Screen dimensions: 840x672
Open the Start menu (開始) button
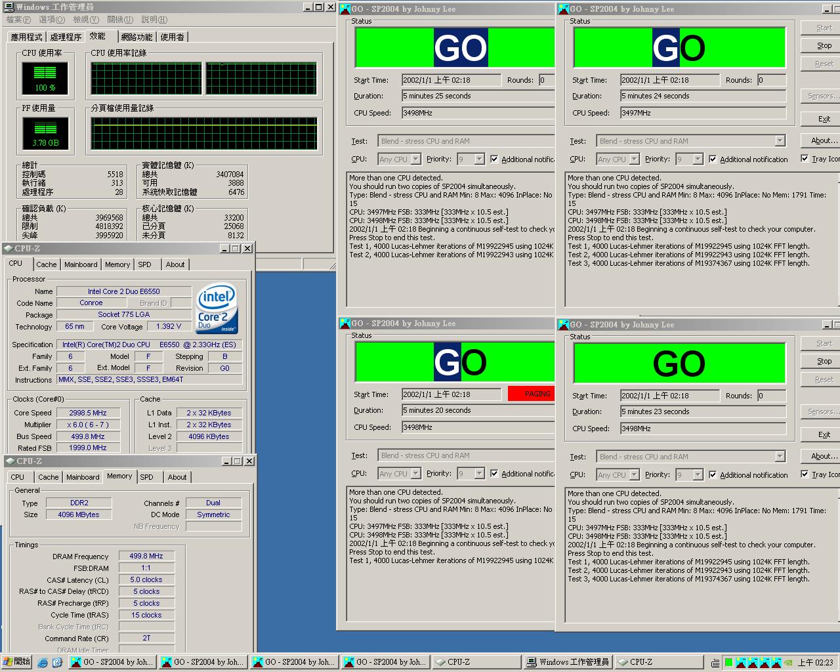(x=17, y=661)
